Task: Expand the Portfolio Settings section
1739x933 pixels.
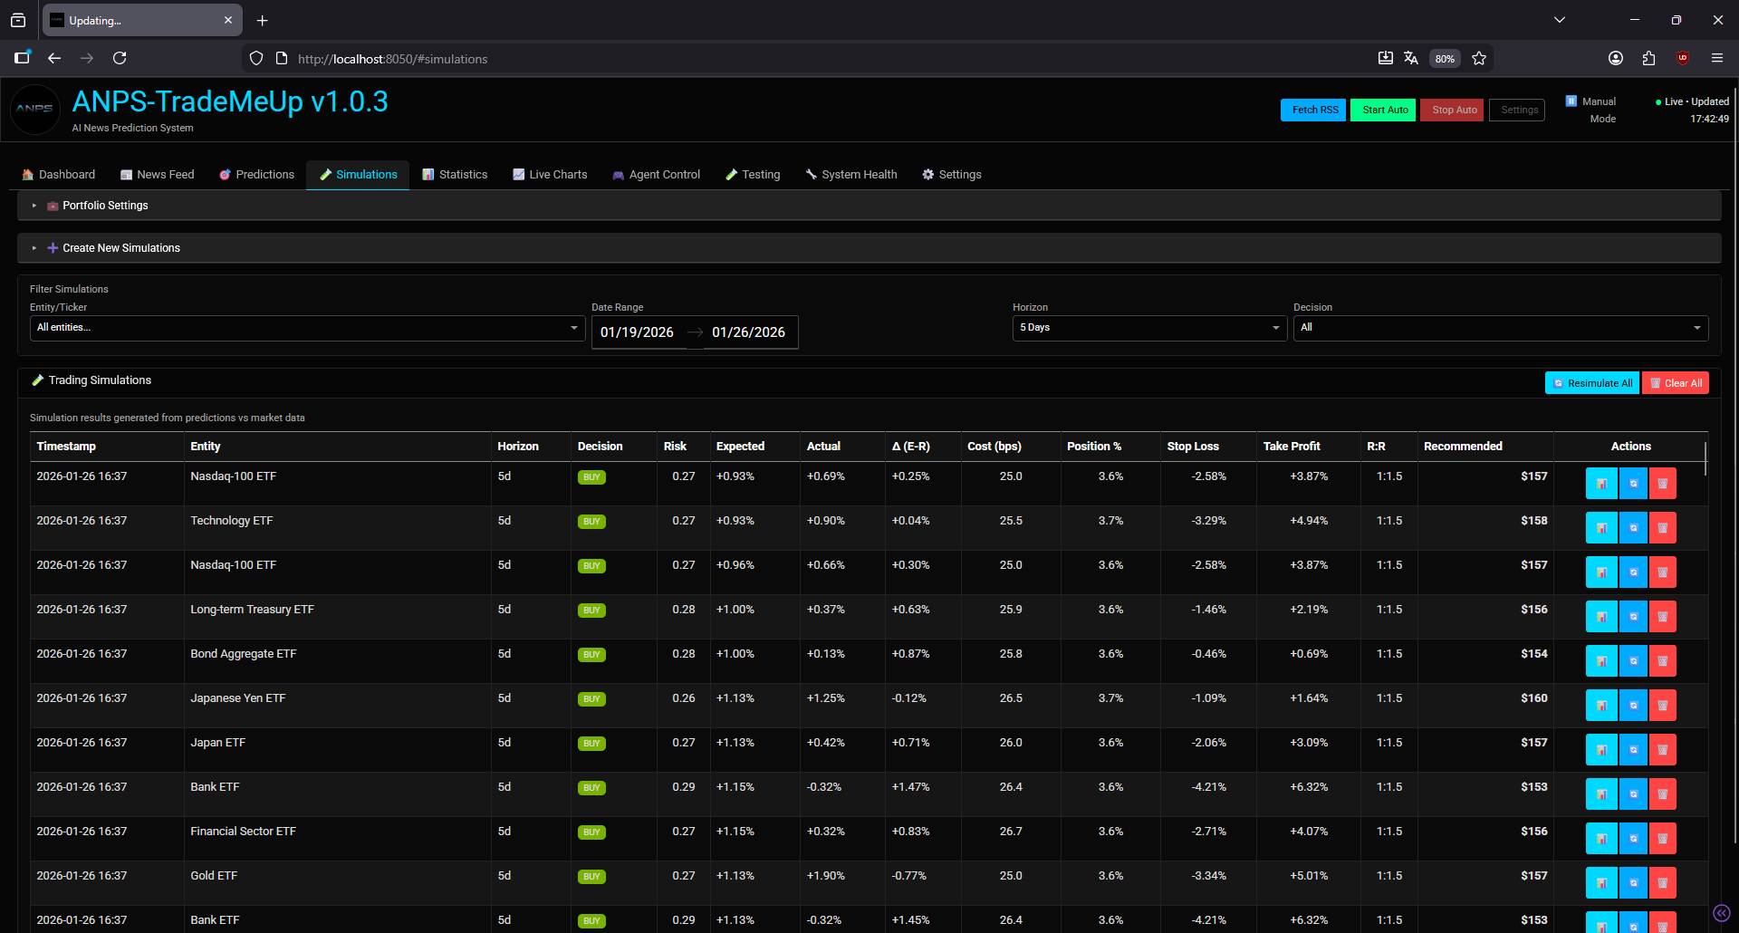Action: (869, 206)
